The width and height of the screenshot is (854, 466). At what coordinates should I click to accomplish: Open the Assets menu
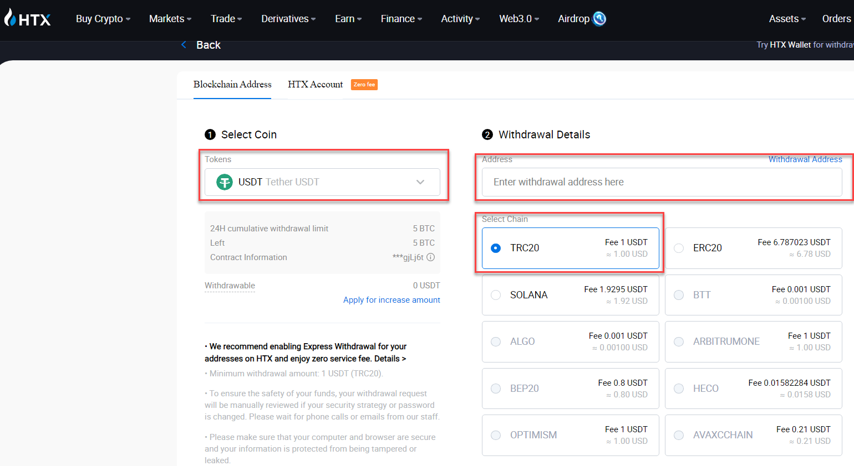click(787, 19)
